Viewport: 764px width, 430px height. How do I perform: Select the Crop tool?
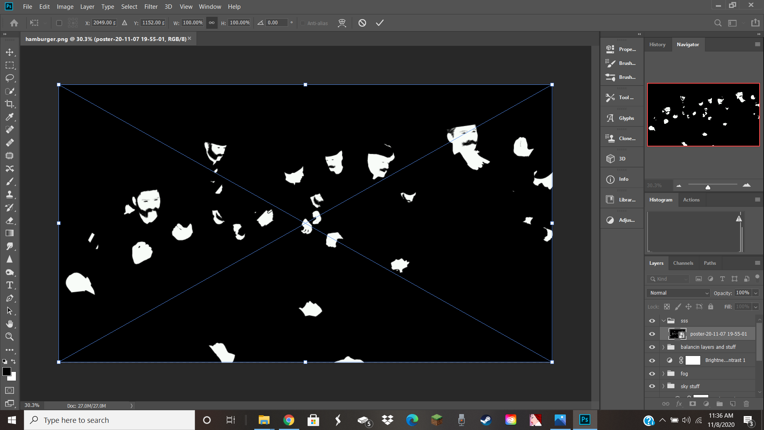(x=10, y=104)
